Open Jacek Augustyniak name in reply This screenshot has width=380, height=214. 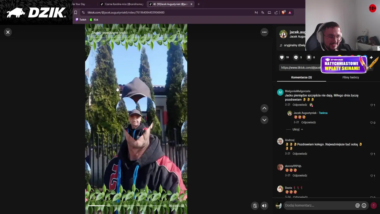[305, 113]
